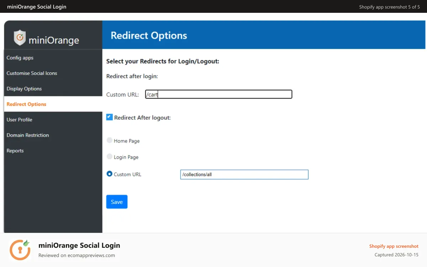Select Login Page radio option
427x267 pixels.
pos(110,157)
